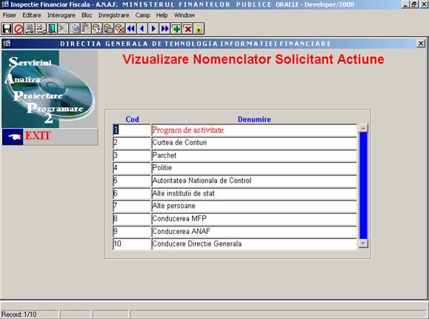Delete record using red X toolbar icon

187,29
